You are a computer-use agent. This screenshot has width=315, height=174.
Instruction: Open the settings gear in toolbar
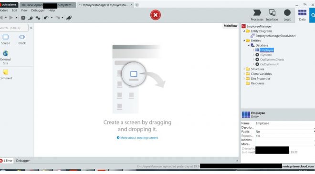click(x=23, y=18)
